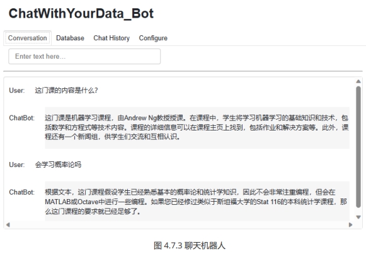Viewport: 366px width, 254px height.
Task: Click the chat panel scroll-down arrow
Action: coord(358,217)
